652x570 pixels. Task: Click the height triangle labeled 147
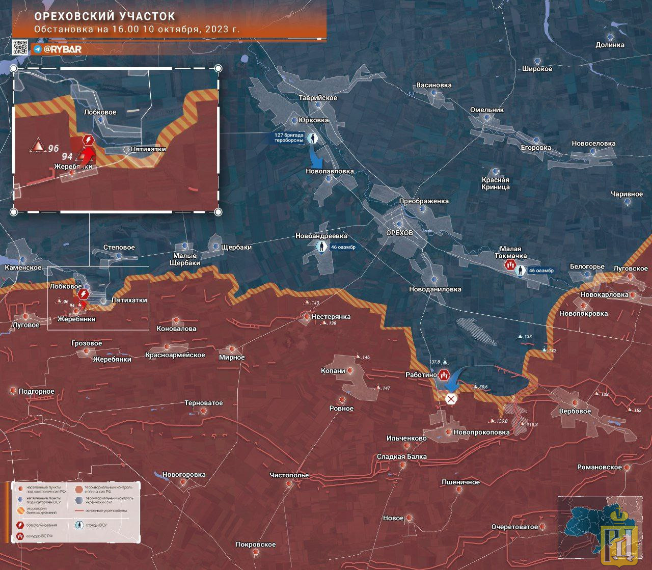click(378, 388)
